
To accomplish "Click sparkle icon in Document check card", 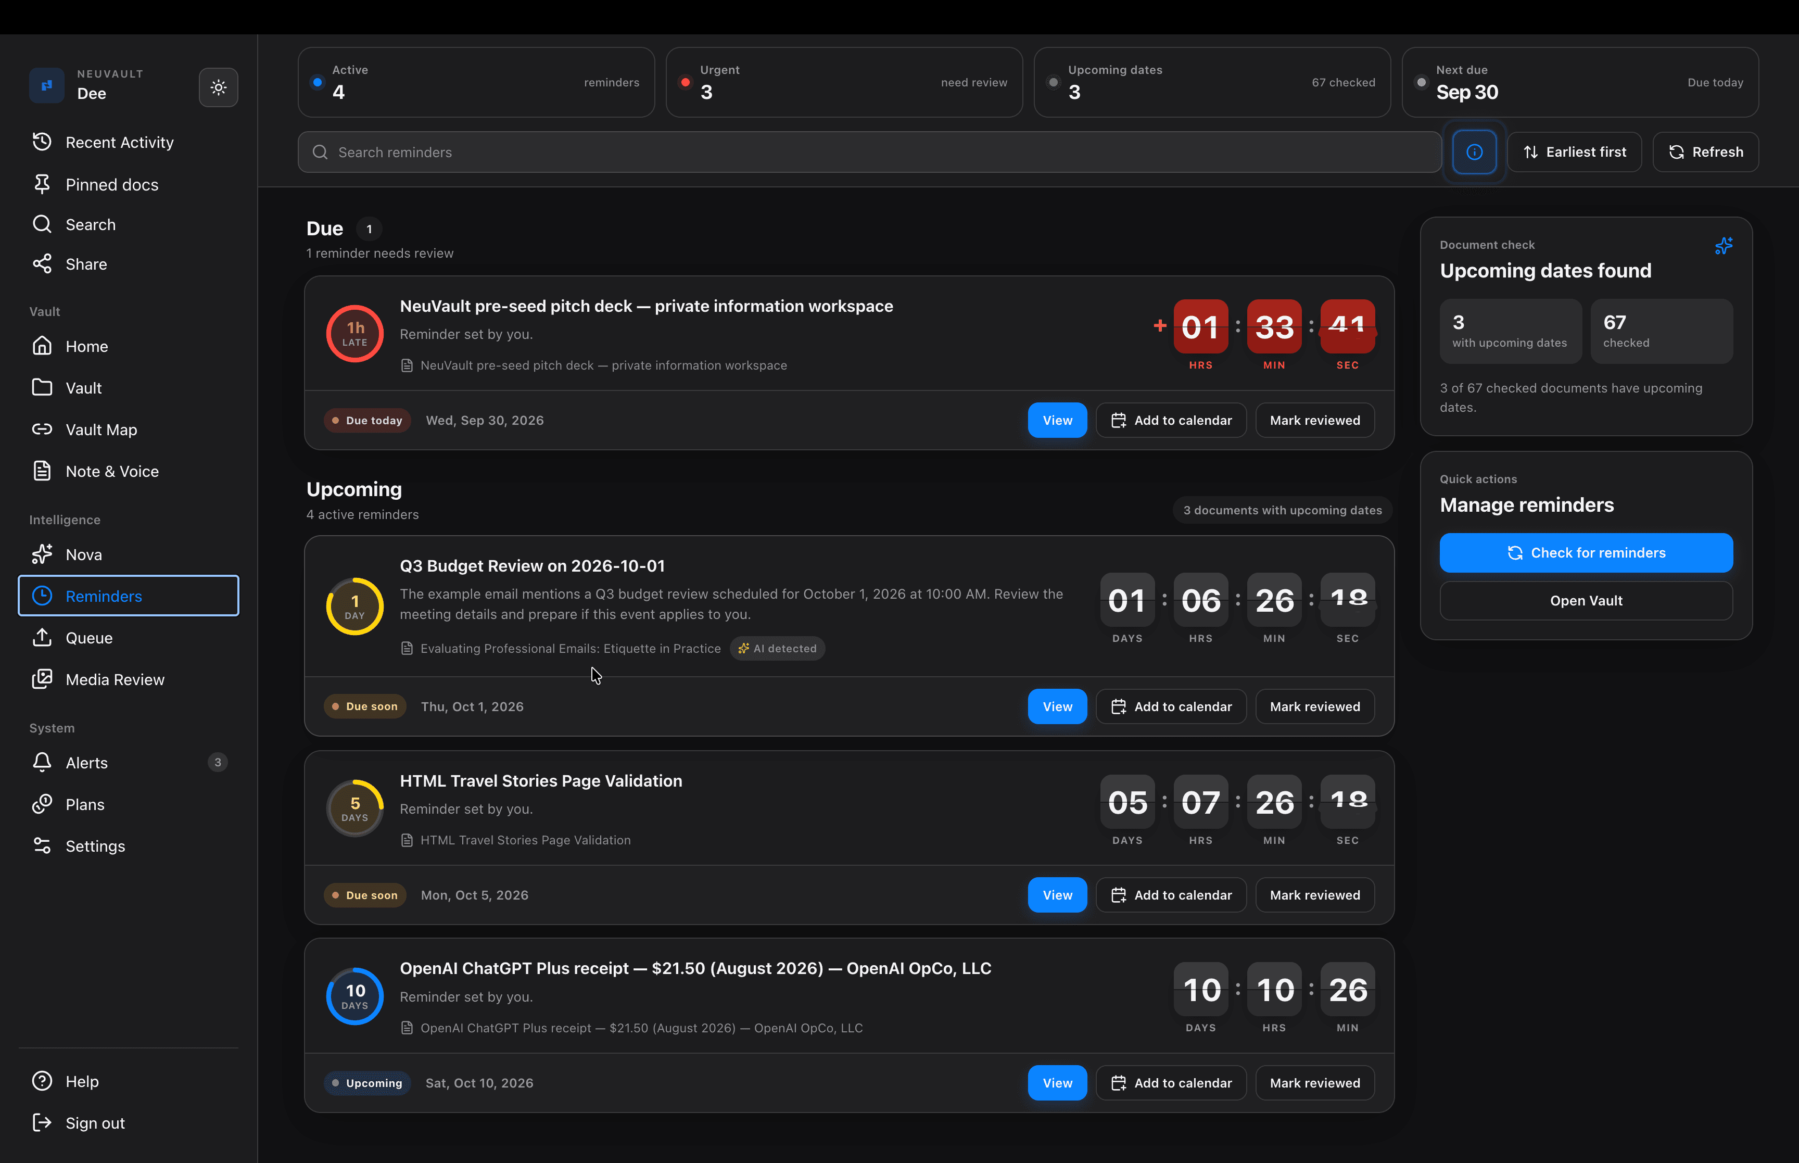I will (x=1724, y=246).
